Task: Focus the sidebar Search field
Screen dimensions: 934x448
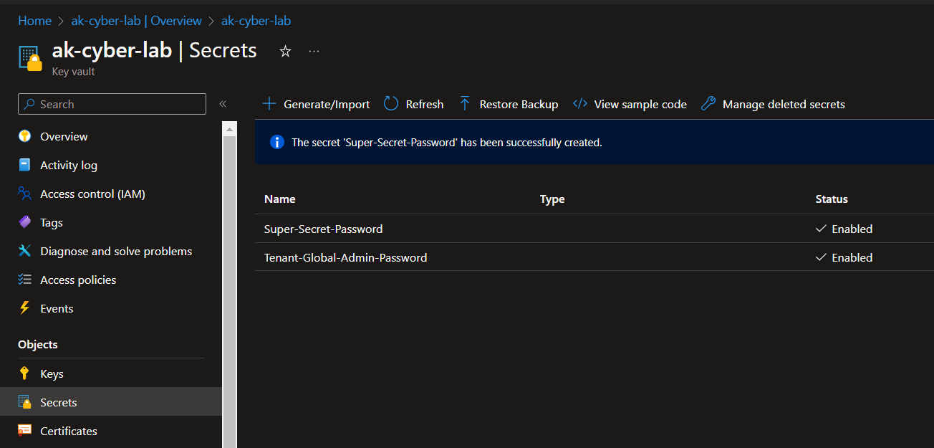Action: point(112,104)
